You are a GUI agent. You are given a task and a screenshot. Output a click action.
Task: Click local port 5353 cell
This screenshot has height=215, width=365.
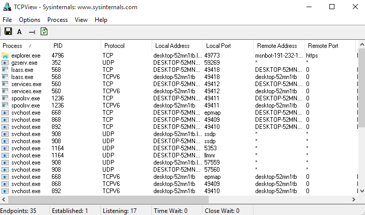(x=210, y=148)
